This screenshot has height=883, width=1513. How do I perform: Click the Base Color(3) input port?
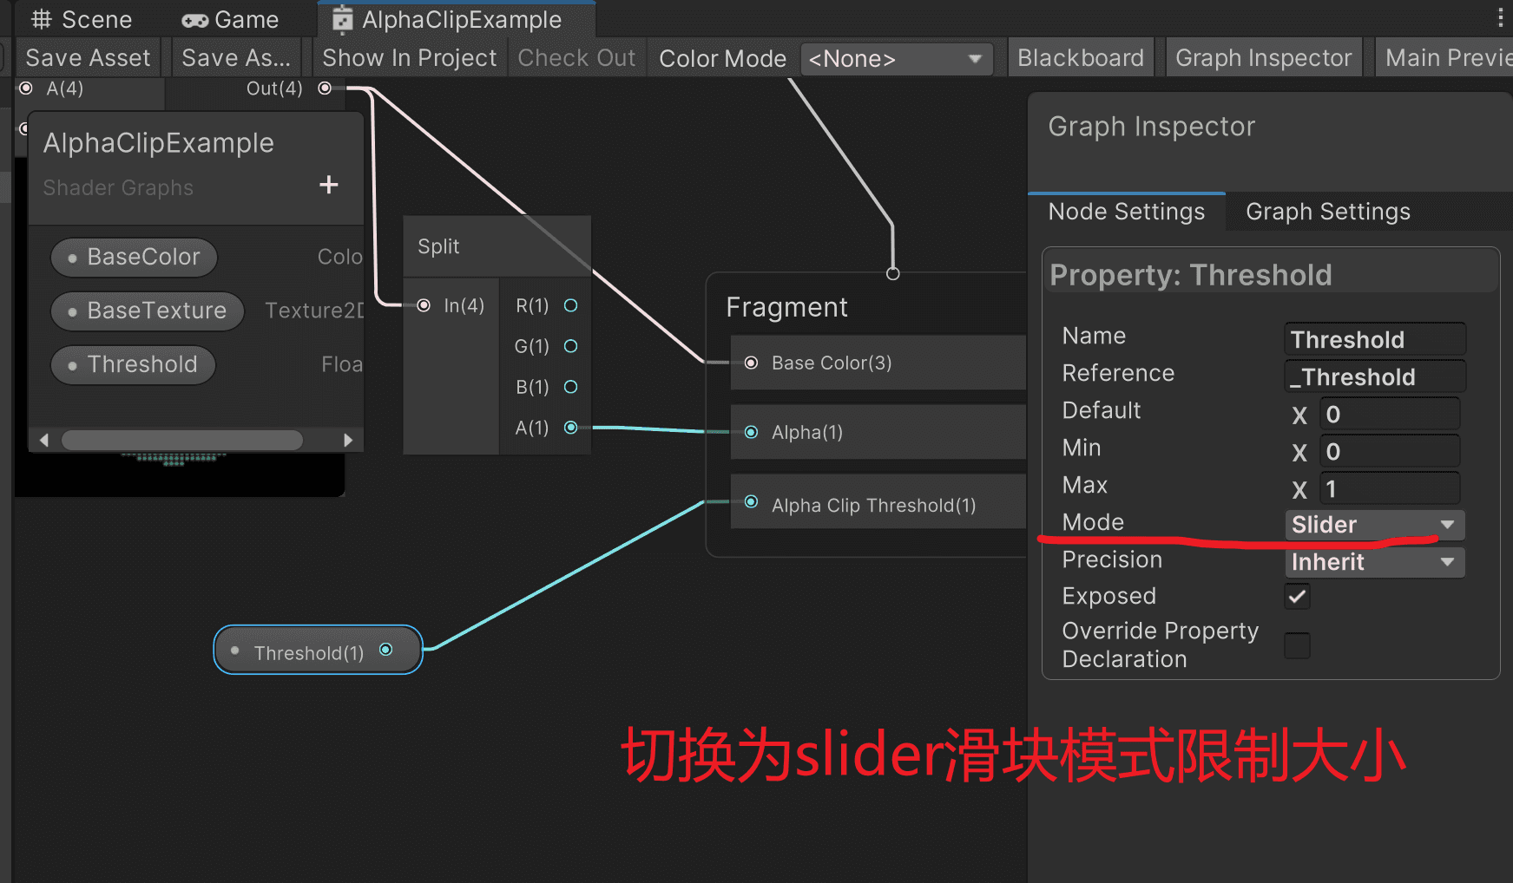point(752,363)
